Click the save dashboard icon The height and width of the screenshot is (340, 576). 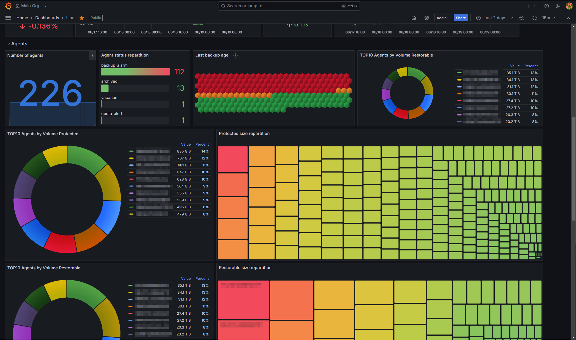pos(414,18)
